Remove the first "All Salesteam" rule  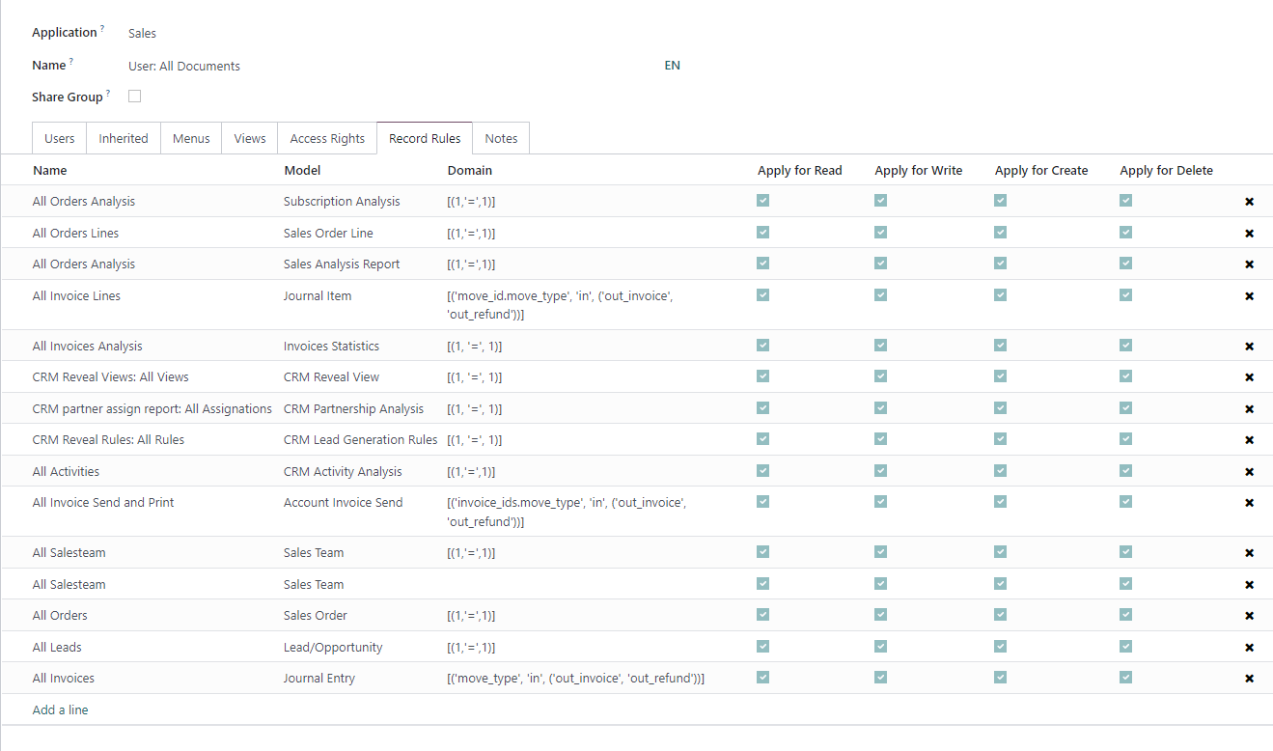1249,551
